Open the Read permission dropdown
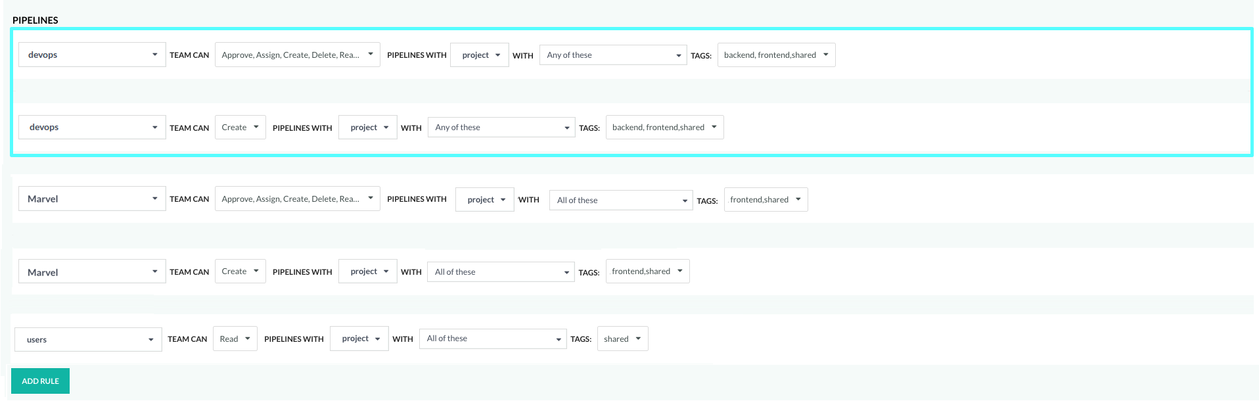1259x401 pixels. [x=235, y=339]
